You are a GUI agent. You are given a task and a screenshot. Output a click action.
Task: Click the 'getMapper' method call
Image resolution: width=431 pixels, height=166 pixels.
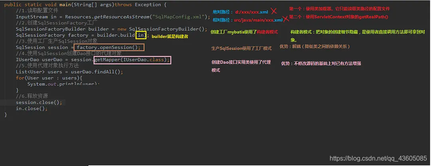tap(107, 60)
